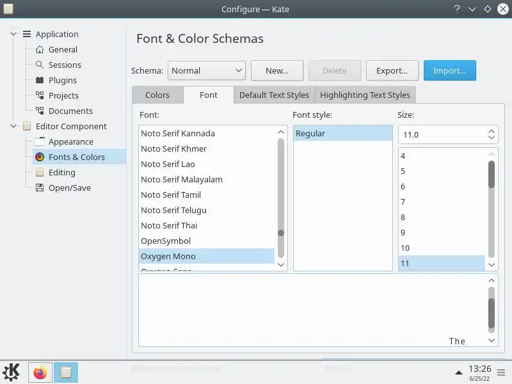512x384 pixels.
Task: Open the Highlighting Text Styles tab
Action: 365,95
